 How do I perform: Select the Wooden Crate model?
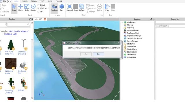11,66
